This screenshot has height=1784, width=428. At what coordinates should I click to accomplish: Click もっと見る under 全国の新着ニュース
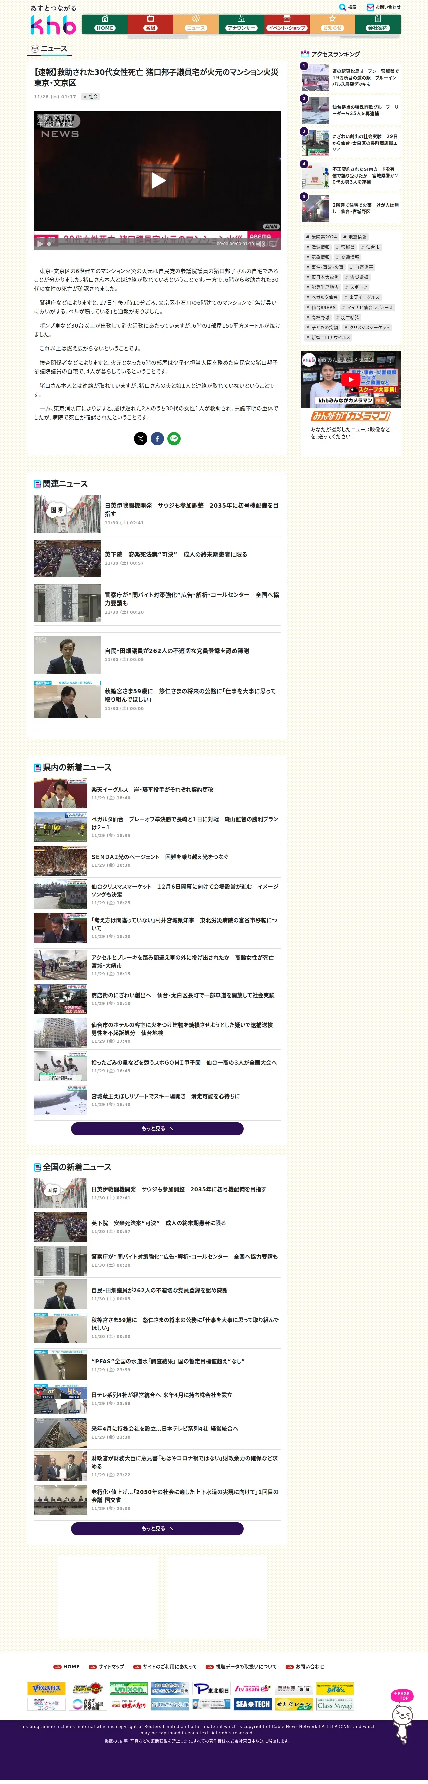click(x=157, y=1528)
